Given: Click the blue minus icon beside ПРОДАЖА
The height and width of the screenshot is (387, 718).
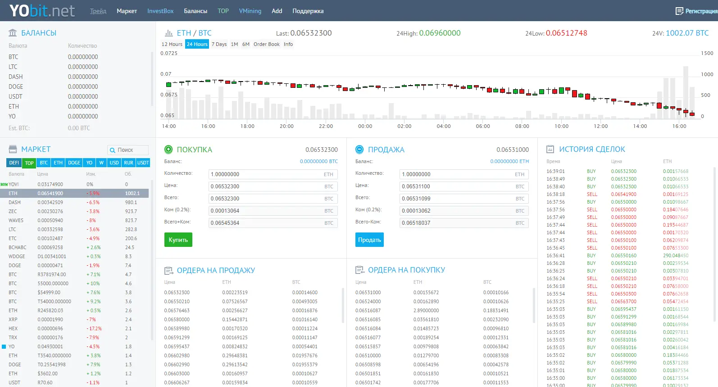Looking at the screenshot, I should pos(359,149).
